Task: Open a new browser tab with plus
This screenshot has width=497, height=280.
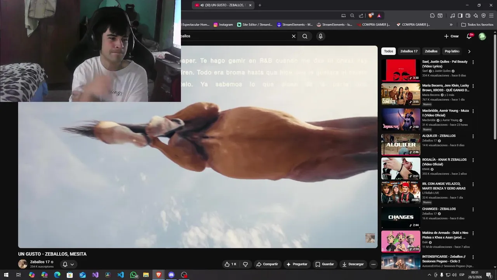Action: click(x=260, y=5)
